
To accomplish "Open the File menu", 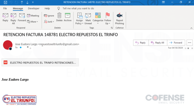I will [5, 8].
